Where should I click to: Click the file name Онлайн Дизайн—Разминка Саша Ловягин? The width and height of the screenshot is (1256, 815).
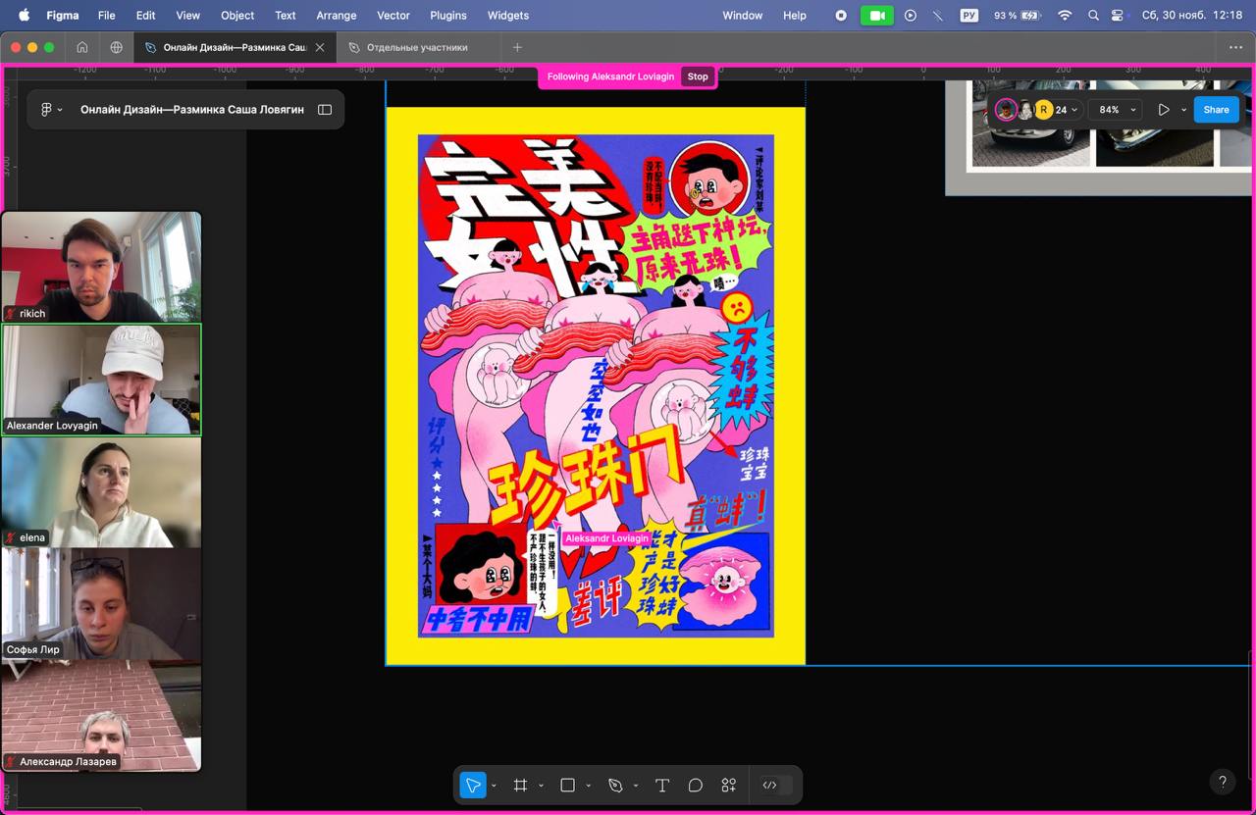[x=192, y=110]
